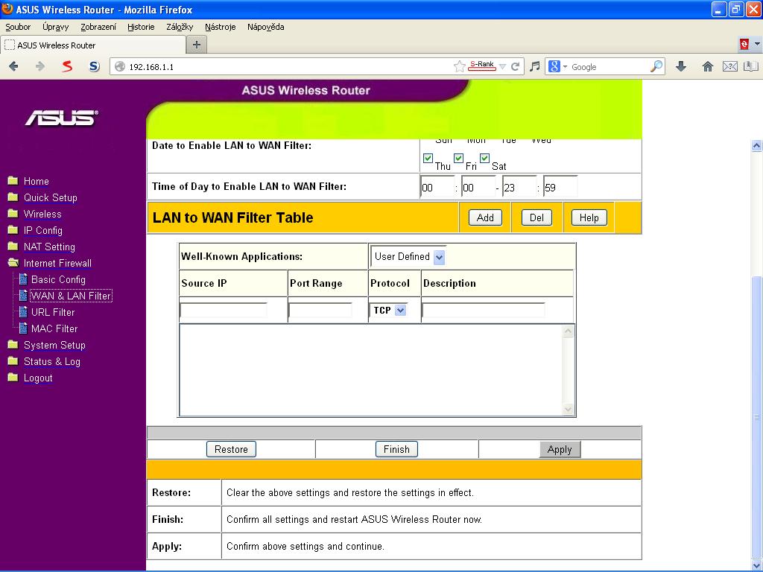Click the ASUS logo
This screenshot has height=572, width=763.
click(x=62, y=117)
